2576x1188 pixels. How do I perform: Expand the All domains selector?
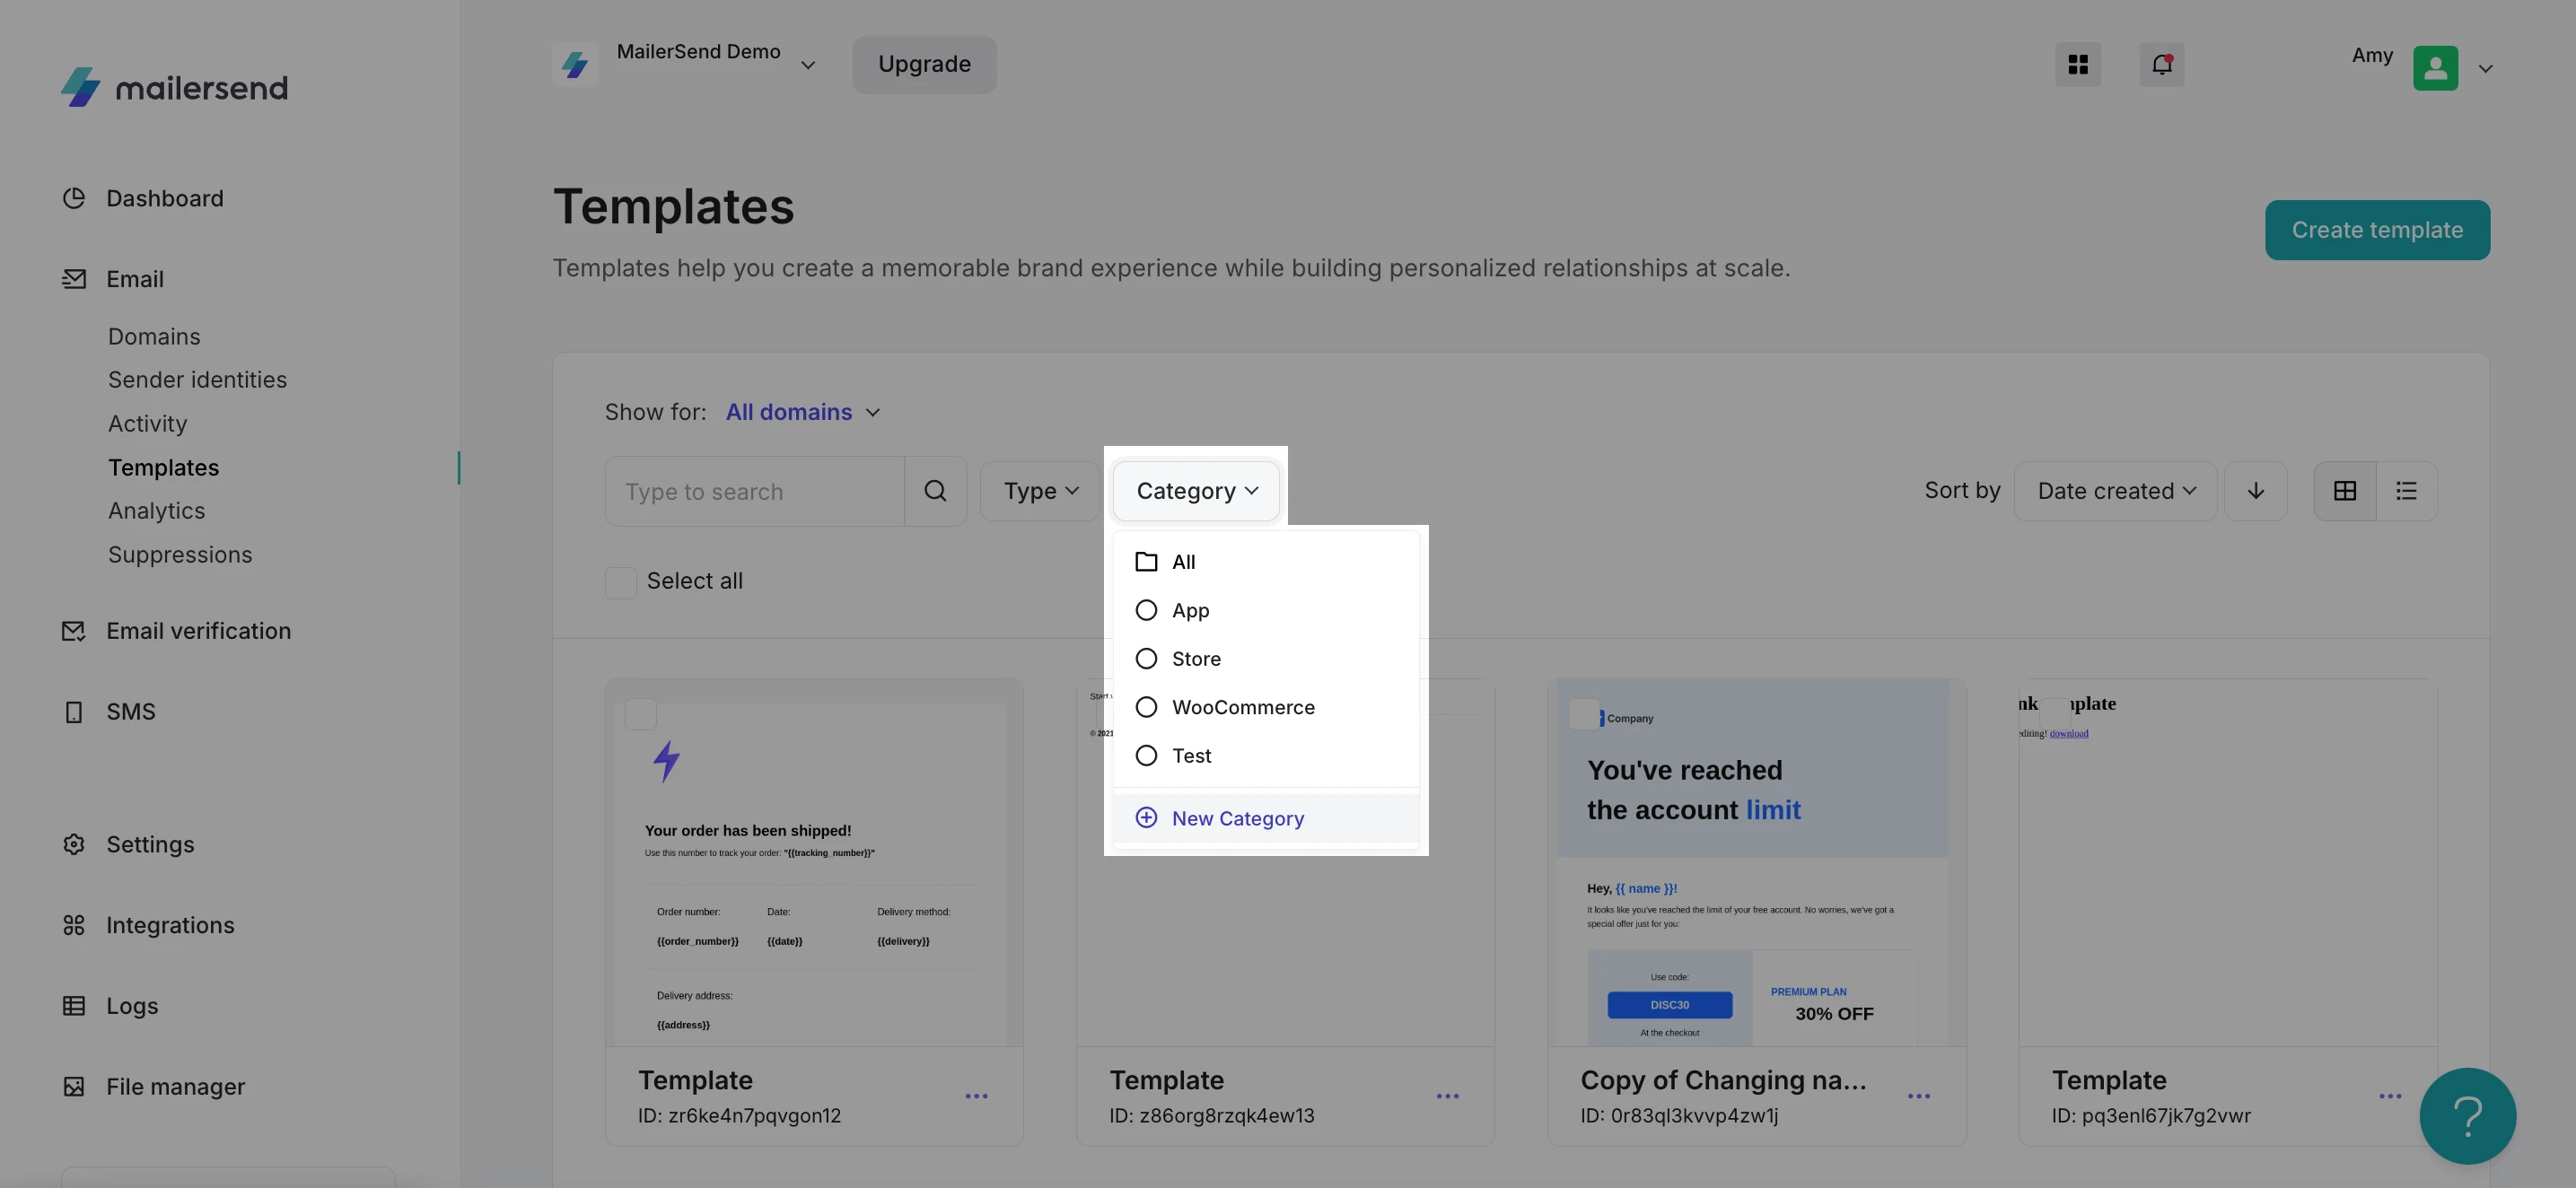pos(802,413)
